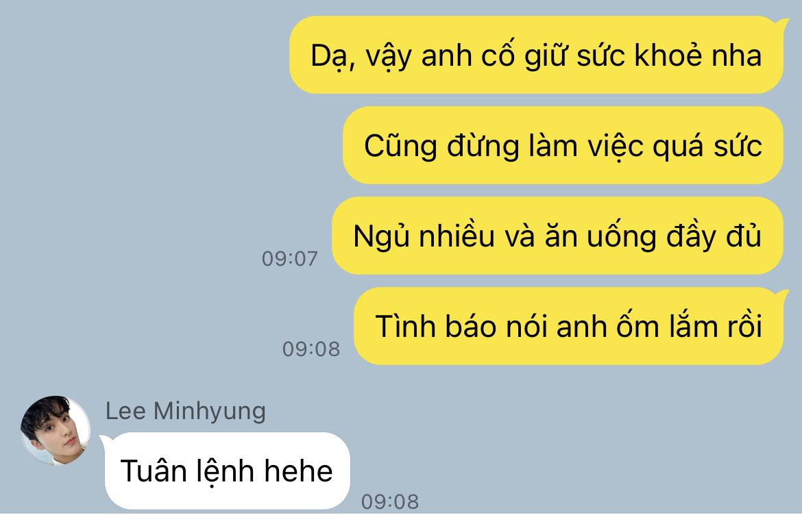Click the pointed tail of the white bubble
Screen dimensions: 802x515
click(104, 440)
